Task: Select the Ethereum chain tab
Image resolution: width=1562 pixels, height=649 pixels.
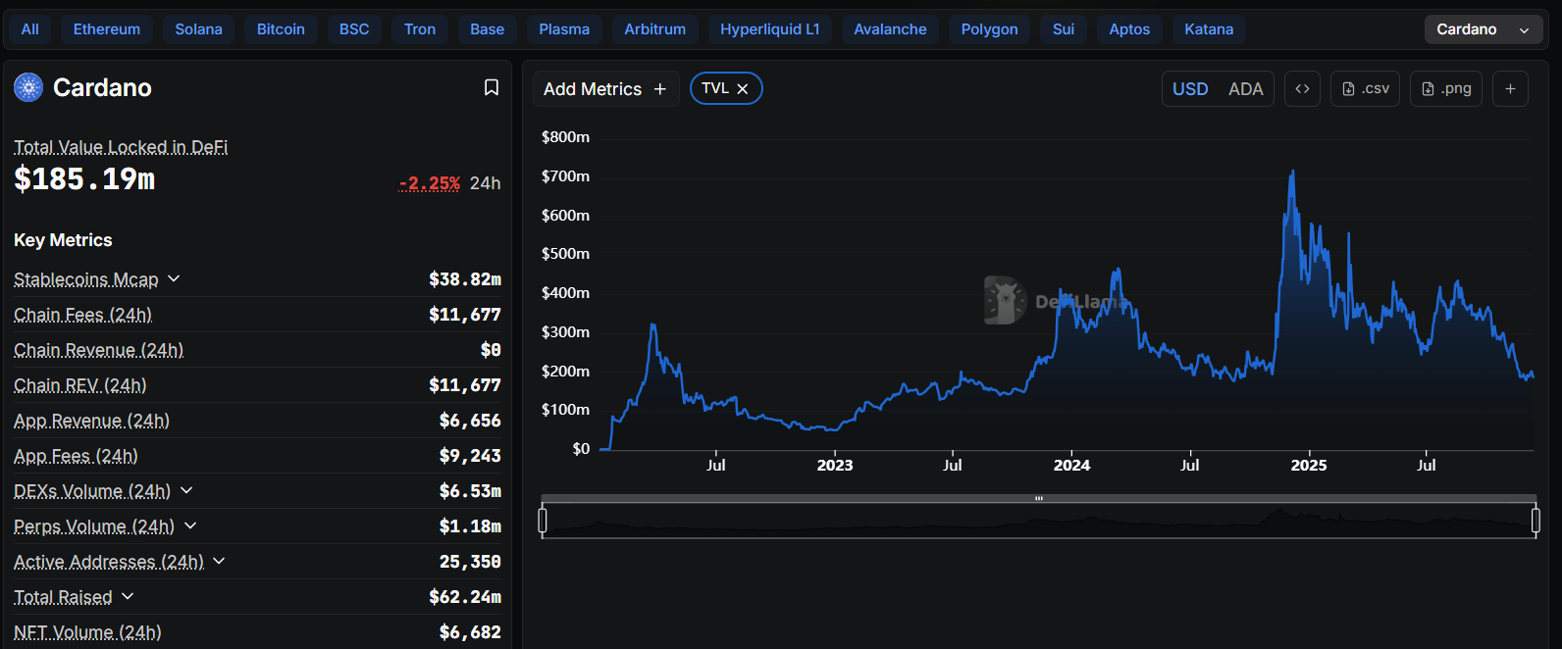Action: [x=106, y=29]
